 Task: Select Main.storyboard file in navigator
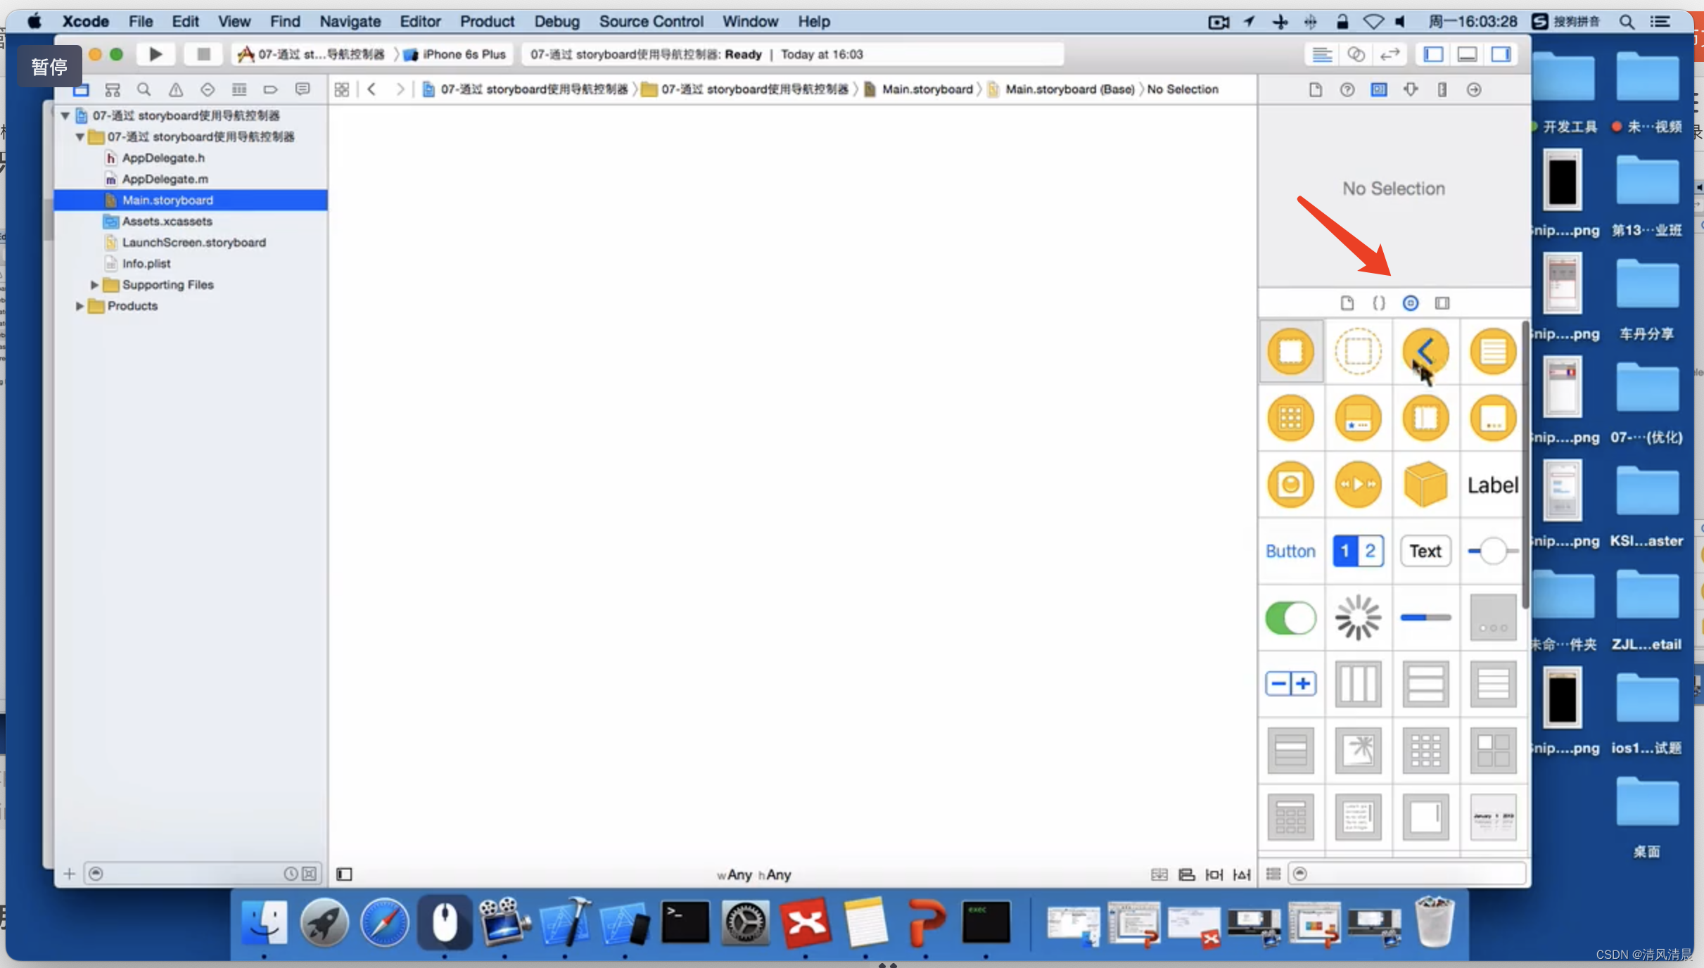click(167, 199)
